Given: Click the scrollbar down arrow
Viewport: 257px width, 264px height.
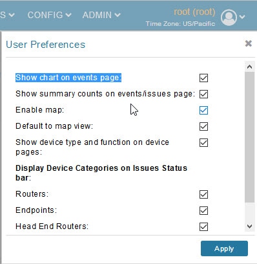Looking at the screenshot, I should pyautogui.click(x=249, y=226).
